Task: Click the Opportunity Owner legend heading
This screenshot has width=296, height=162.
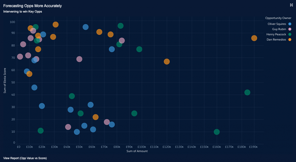Action: tap(278, 18)
